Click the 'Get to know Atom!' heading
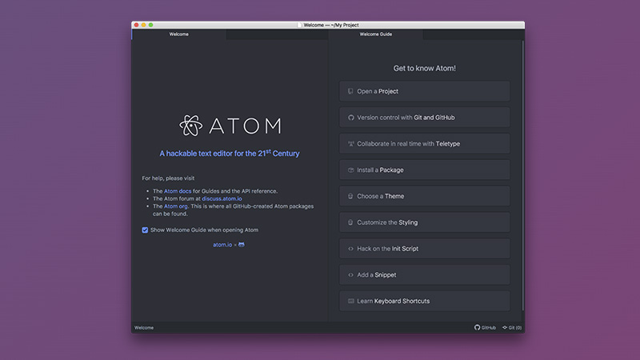 pos(425,68)
